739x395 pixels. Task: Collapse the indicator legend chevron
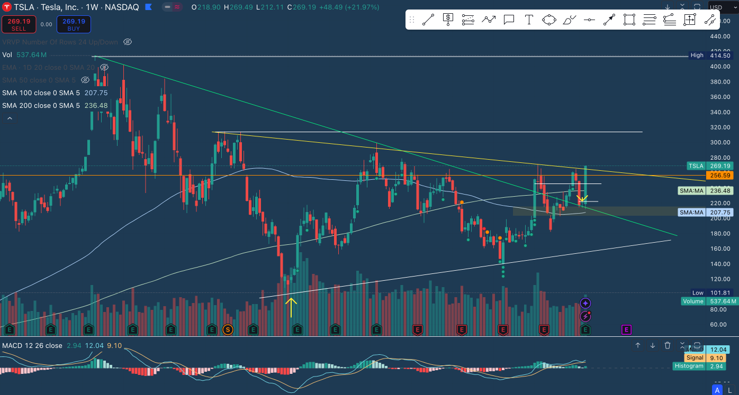pyautogui.click(x=9, y=118)
